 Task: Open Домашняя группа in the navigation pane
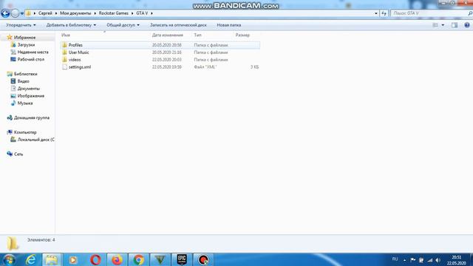(32, 117)
